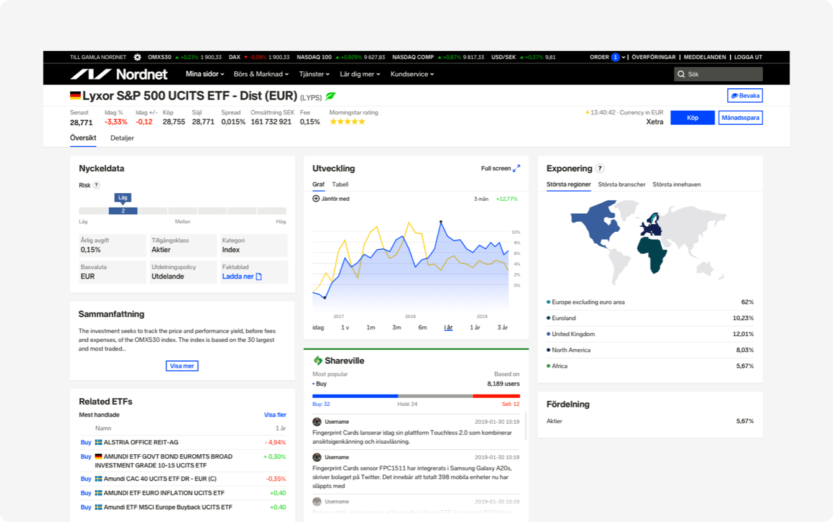Expand chart with Full screen arrows icon
Screen dimensions: 833x522
(x=516, y=168)
